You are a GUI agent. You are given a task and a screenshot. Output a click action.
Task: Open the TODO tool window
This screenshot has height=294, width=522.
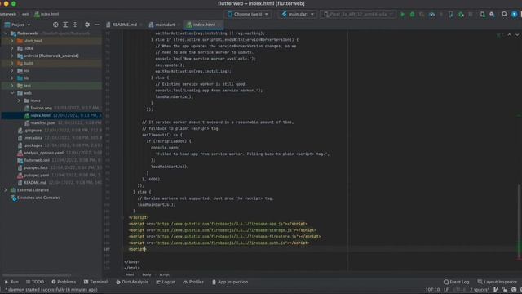click(x=35, y=282)
